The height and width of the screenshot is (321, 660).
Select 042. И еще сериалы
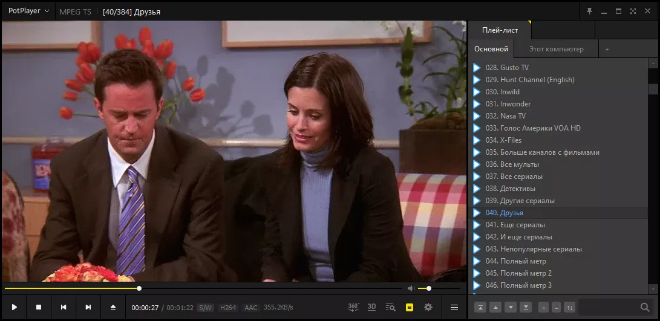click(558, 237)
